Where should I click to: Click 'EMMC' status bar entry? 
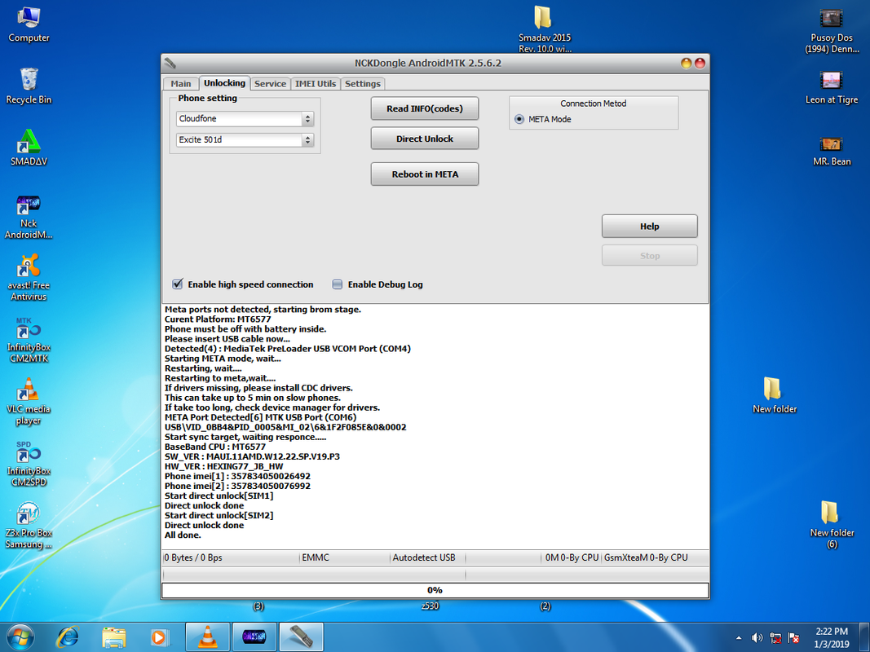[316, 557]
